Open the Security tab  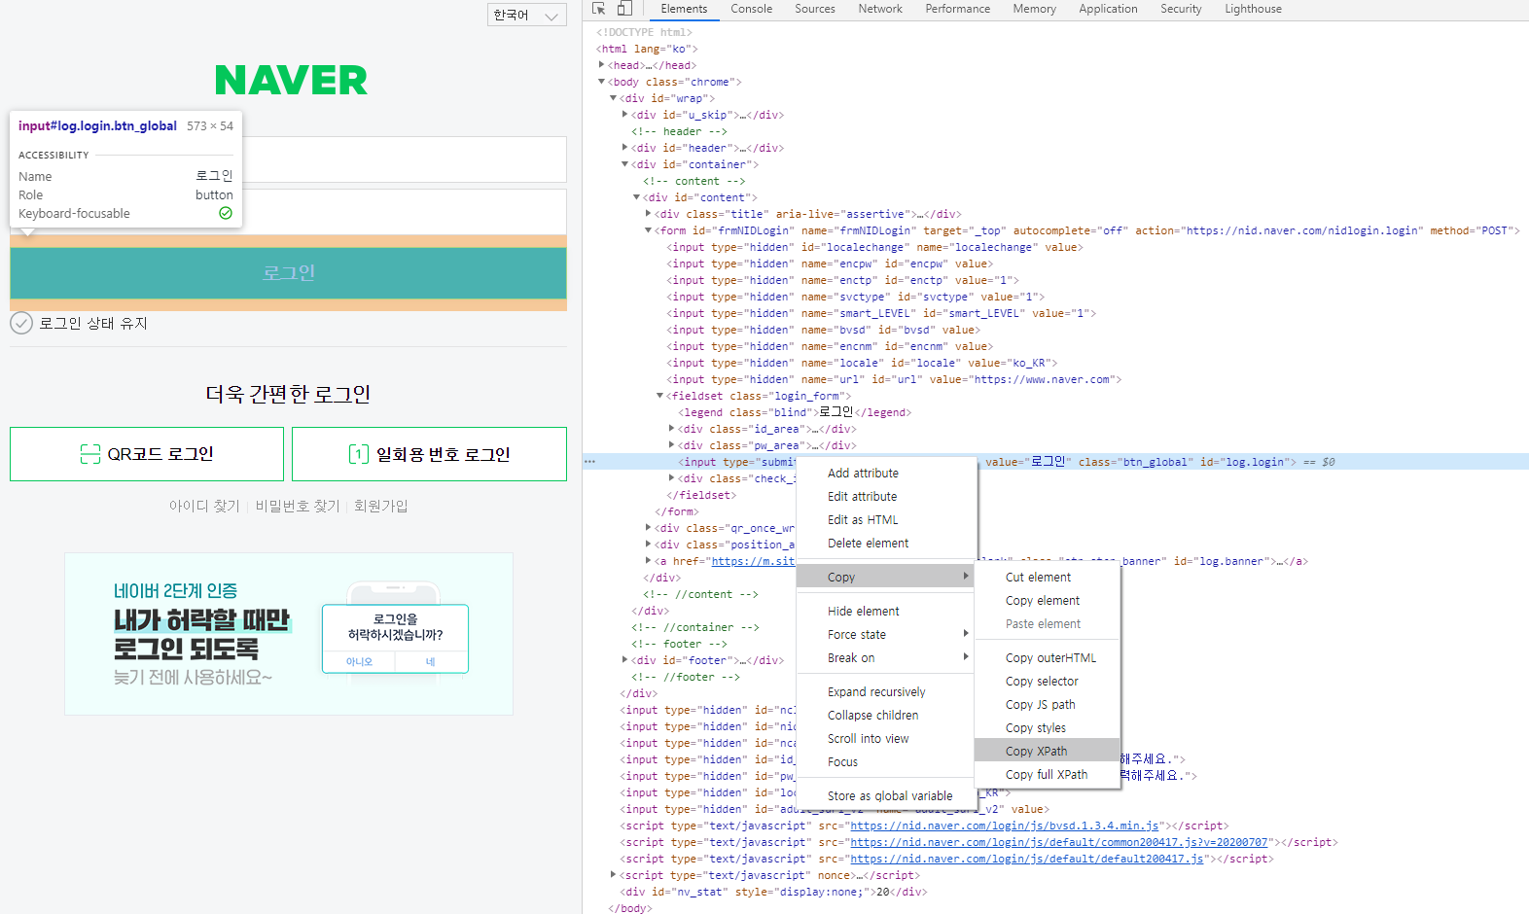1181,9
